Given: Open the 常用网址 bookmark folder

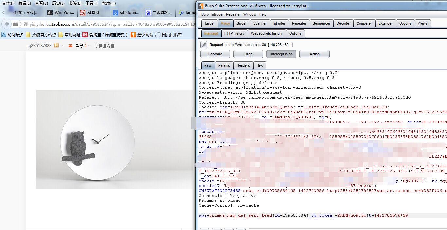Looking at the screenshot, I should coord(69,35).
